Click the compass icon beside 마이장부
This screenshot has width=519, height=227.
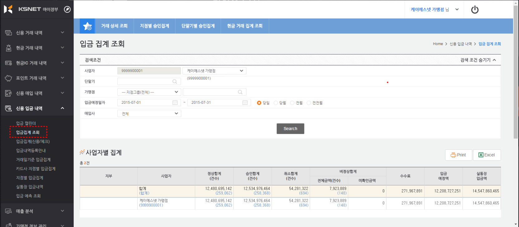[67, 9]
